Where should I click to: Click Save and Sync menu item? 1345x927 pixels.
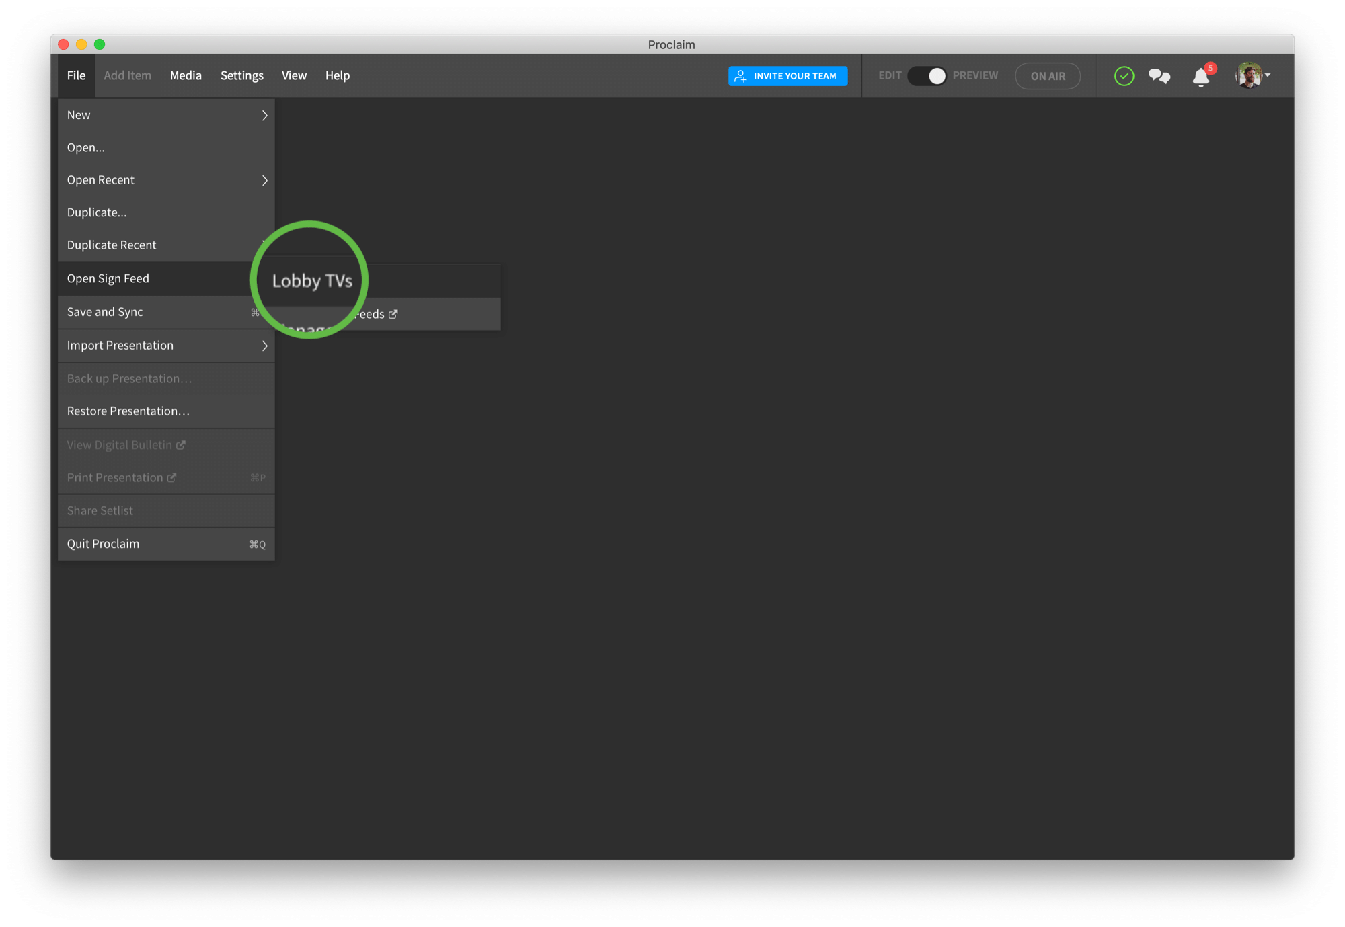(x=105, y=312)
